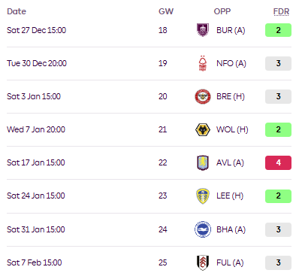The image size is (302, 276).
Task: Select the Brighton seagull crest
Action: [203, 229]
